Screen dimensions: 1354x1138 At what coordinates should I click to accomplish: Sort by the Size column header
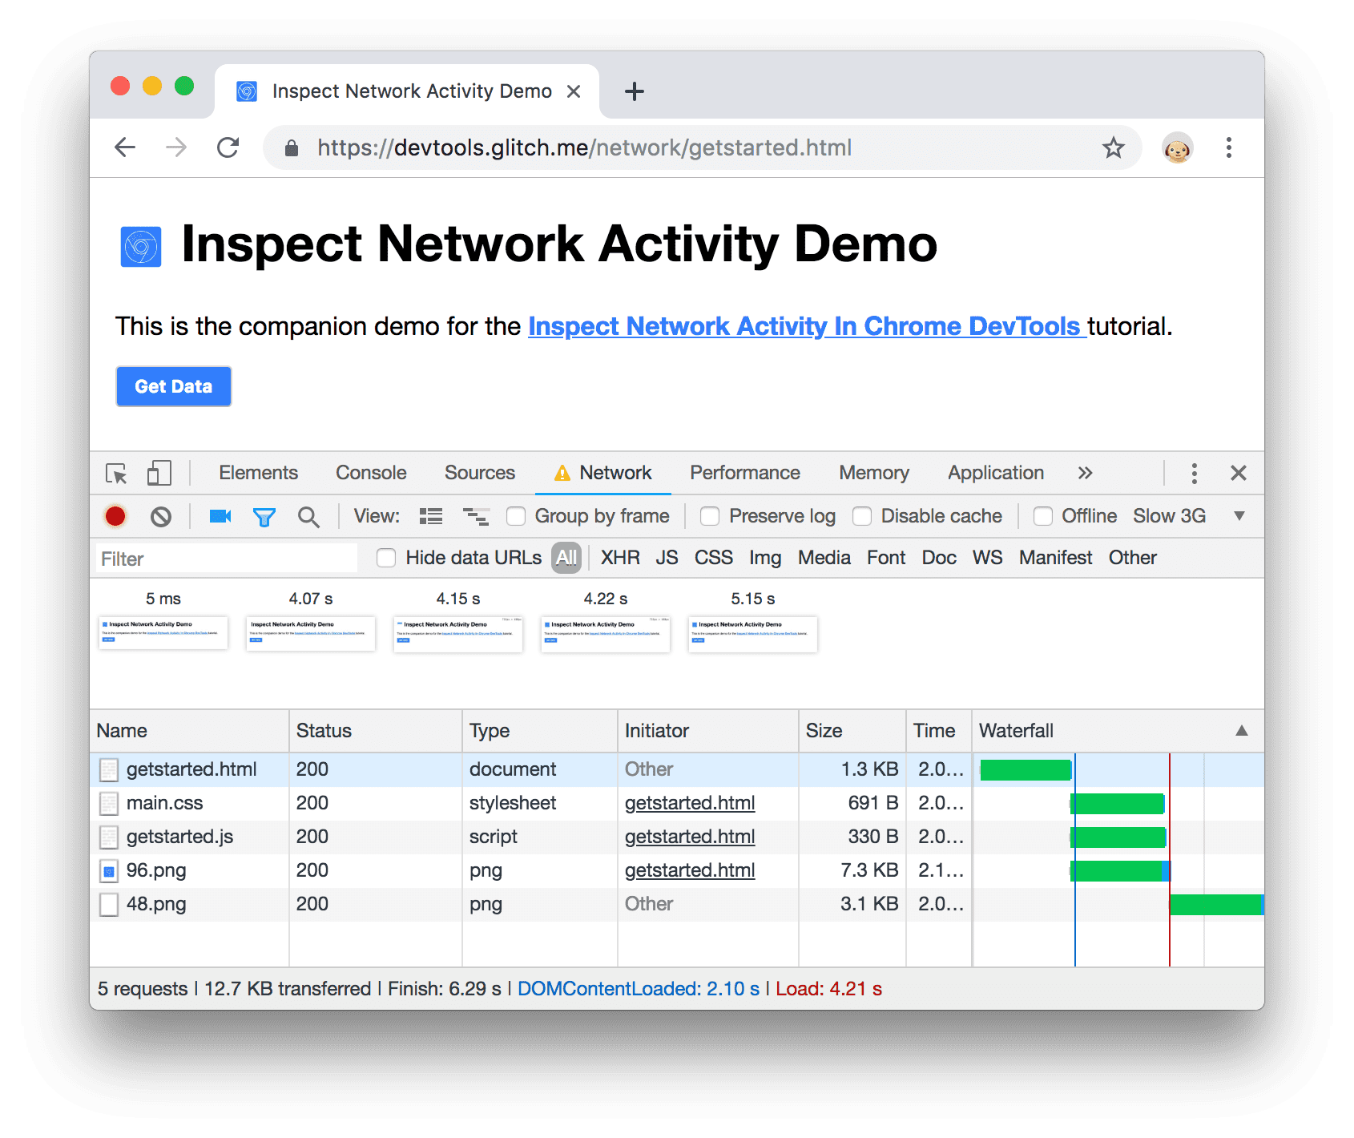tap(852, 731)
